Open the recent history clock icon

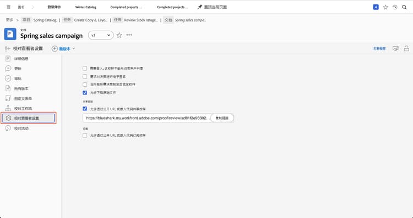tap(395, 7)
